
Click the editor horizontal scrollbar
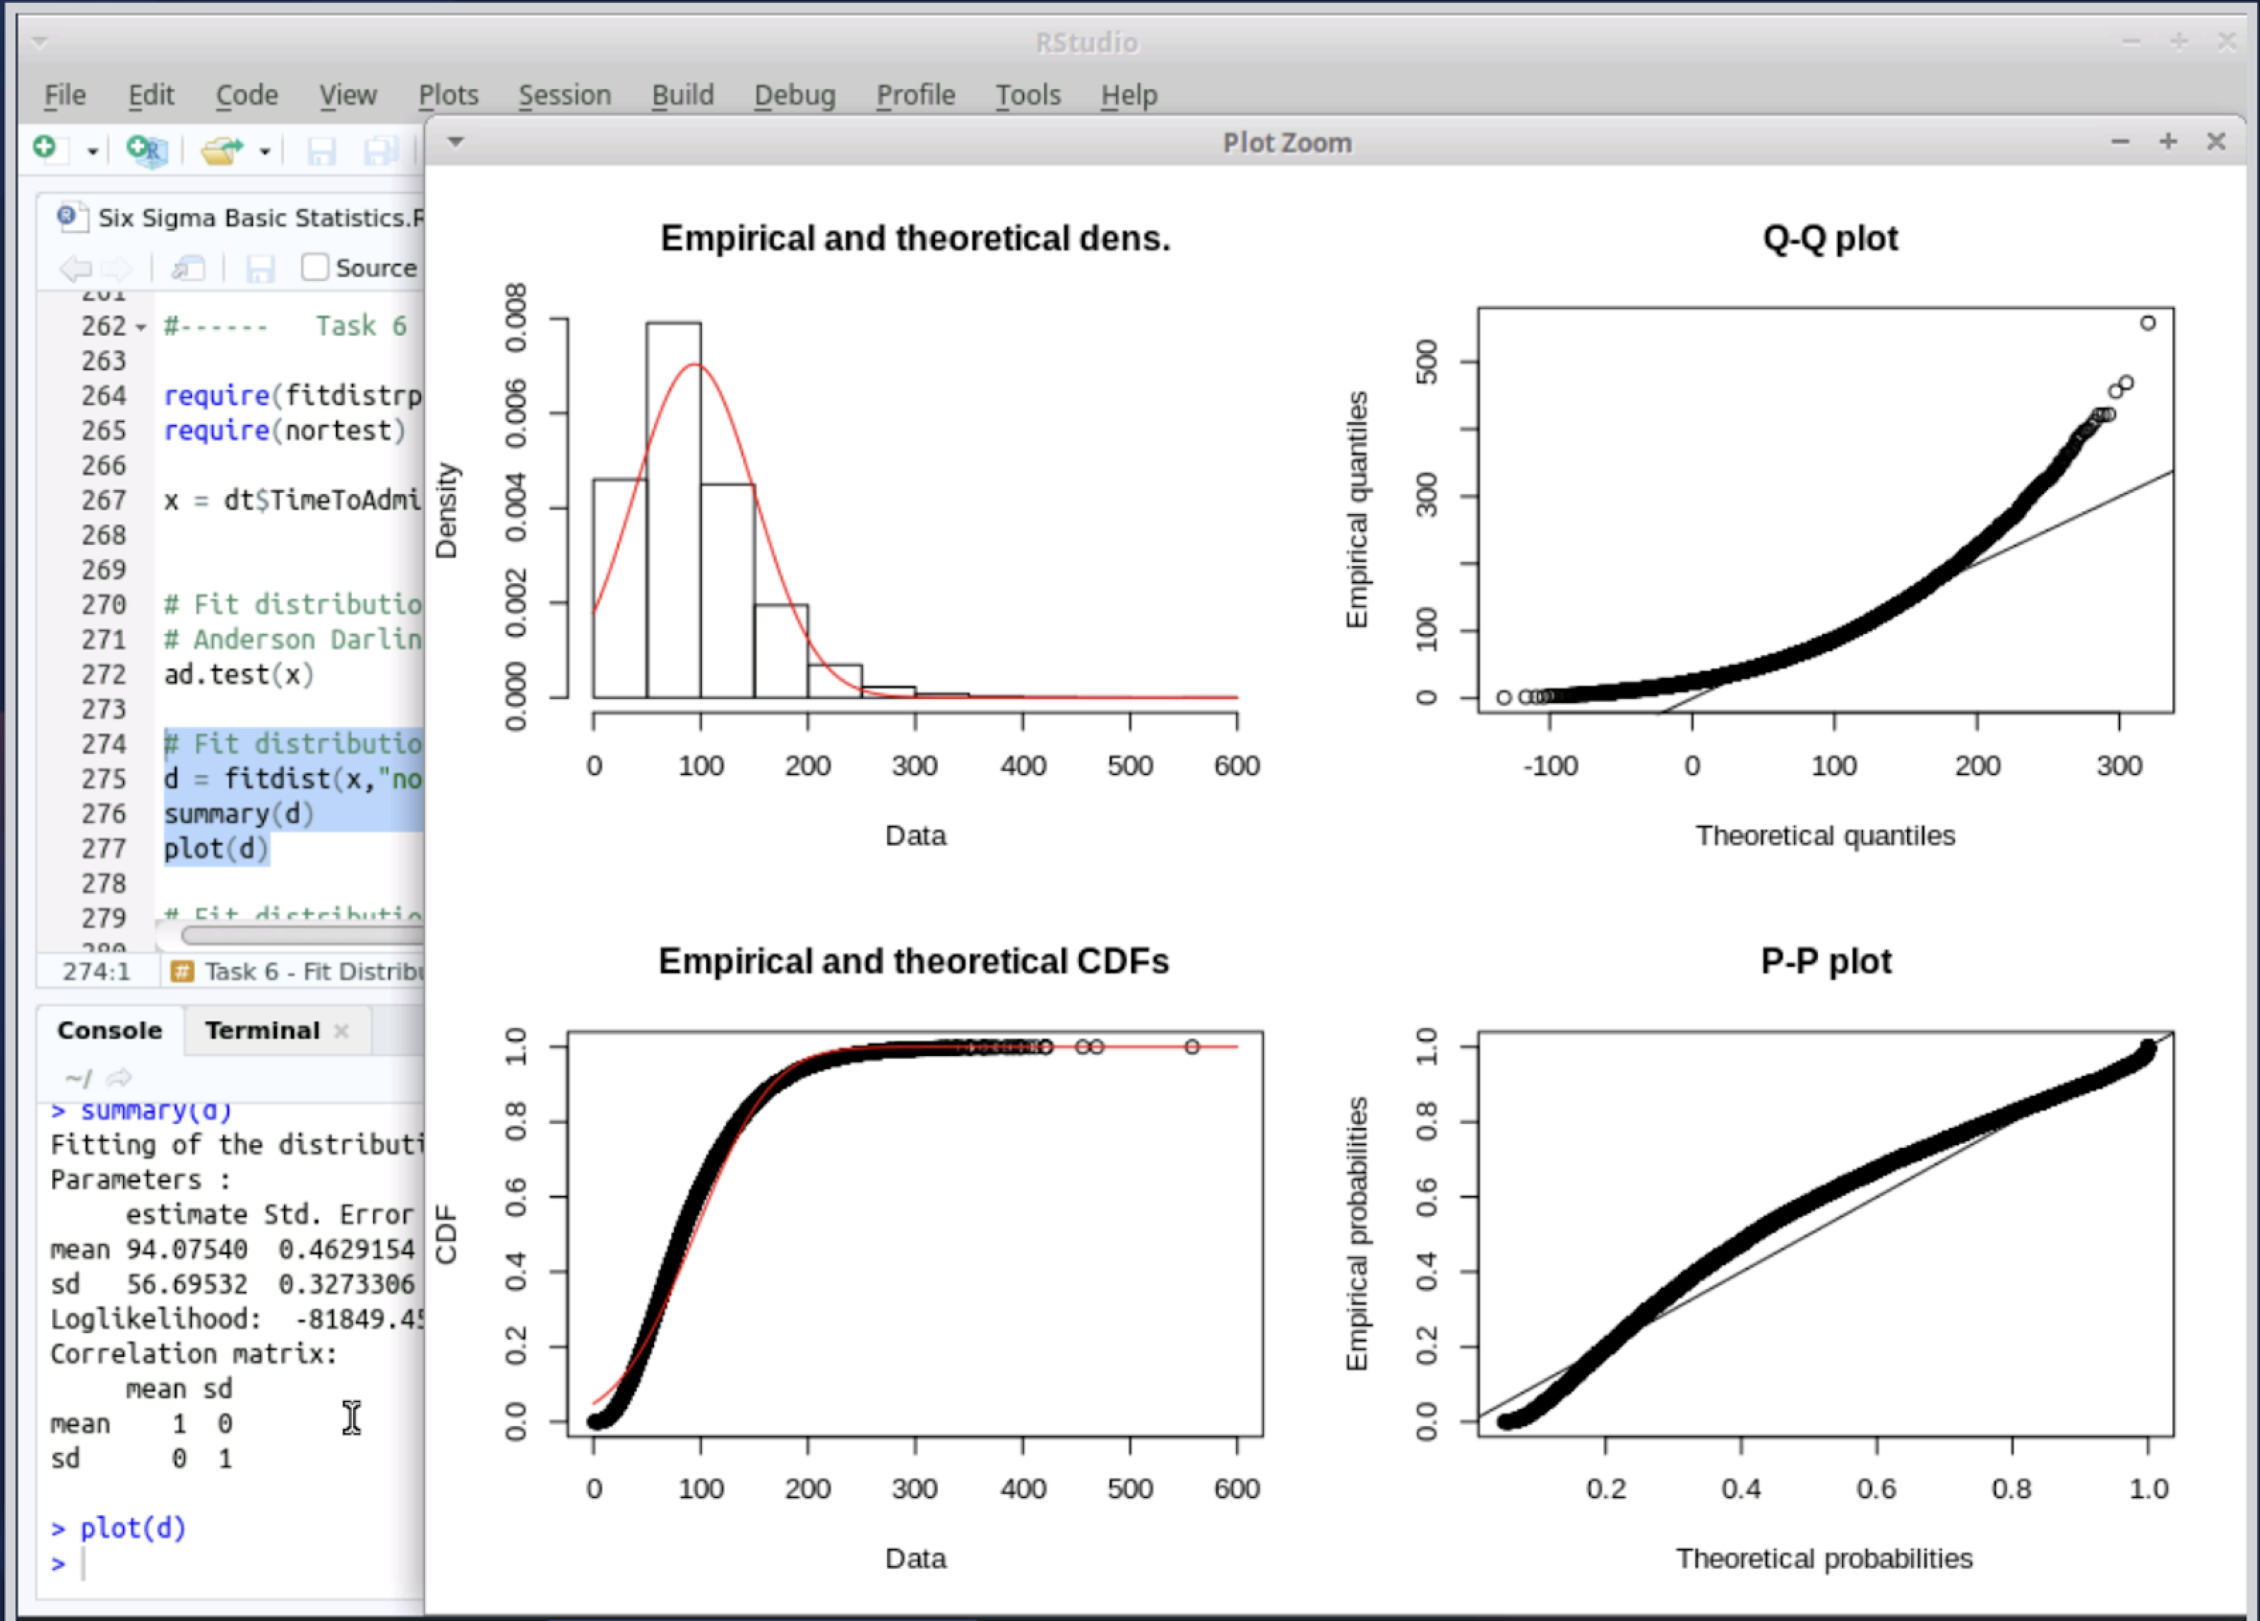[x=299, y=935]
